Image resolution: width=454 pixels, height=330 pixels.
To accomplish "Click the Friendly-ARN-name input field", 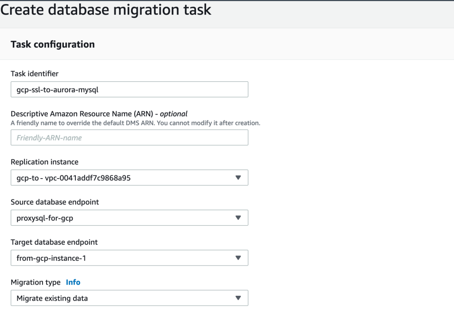I will (x=129, y=138).
